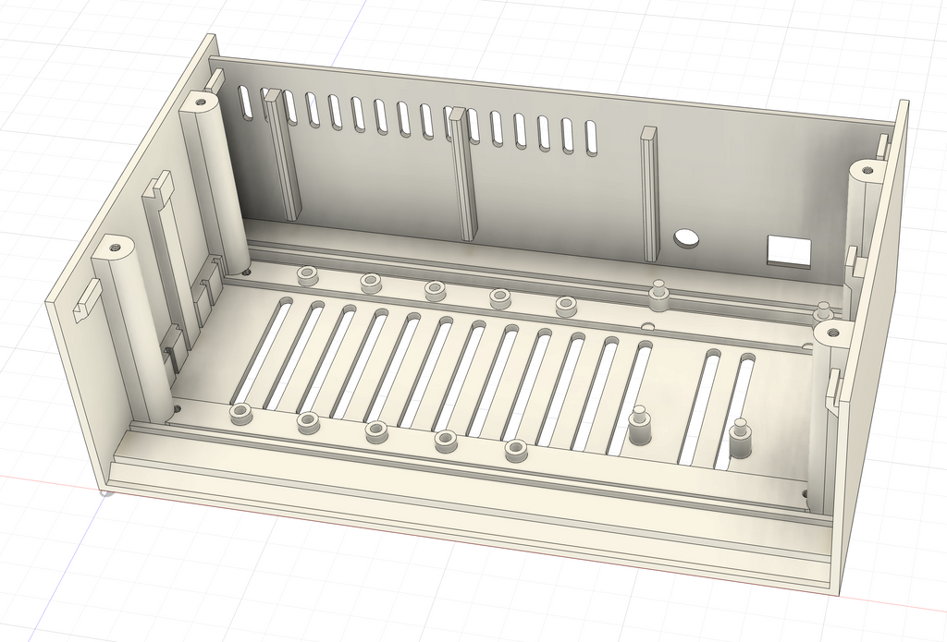Select the square cutout in the back wall
Viewport: 947px width, 642px height.
point(788,250)
